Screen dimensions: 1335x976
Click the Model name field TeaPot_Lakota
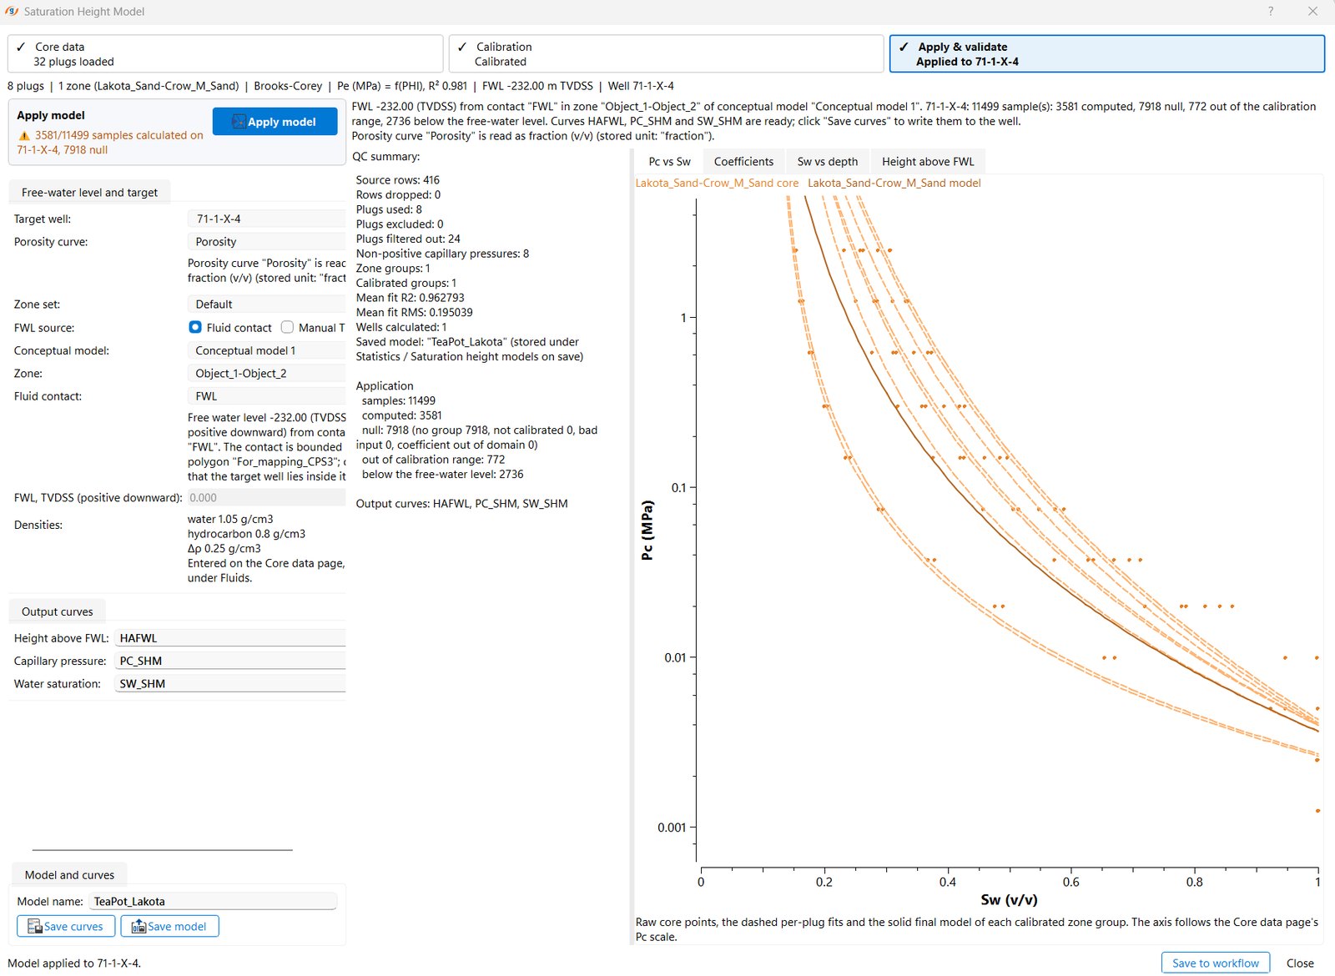coord(213,902)
